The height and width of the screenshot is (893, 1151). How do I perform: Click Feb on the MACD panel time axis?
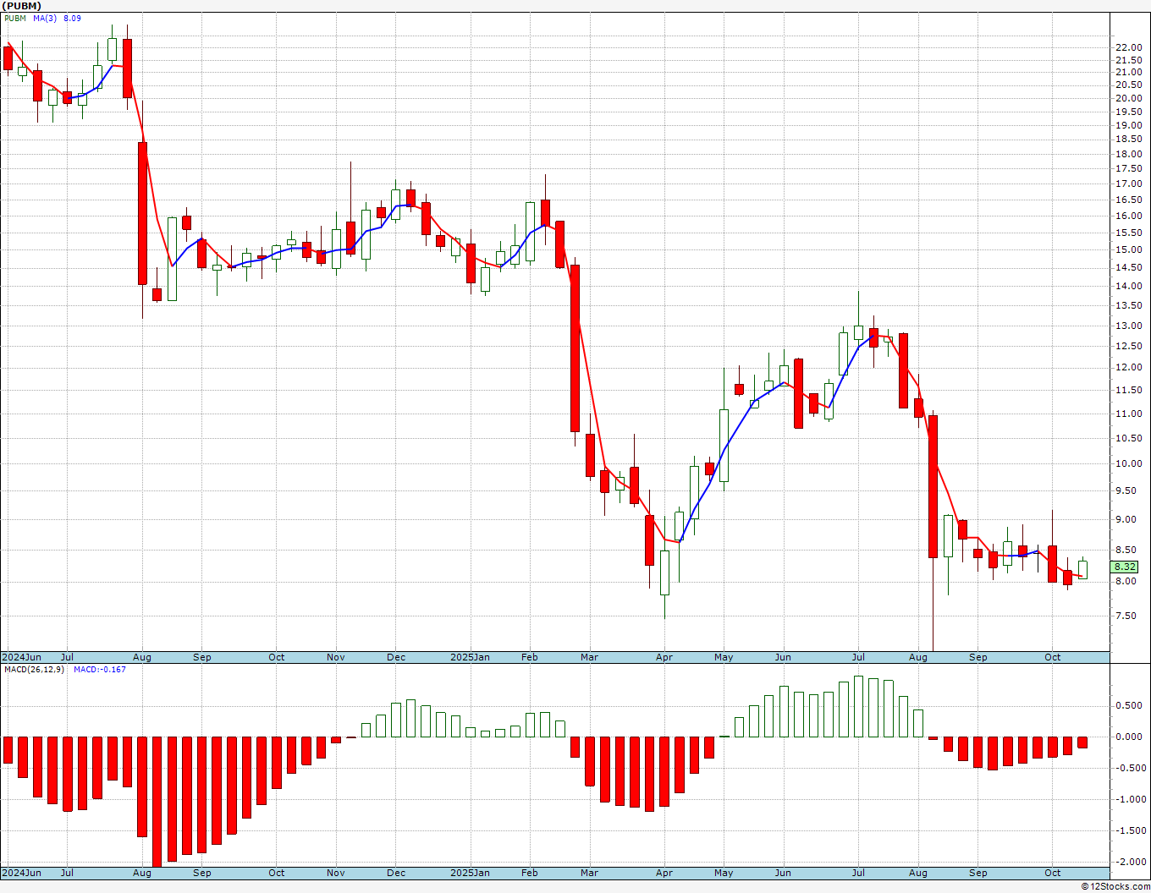(530, 873)
